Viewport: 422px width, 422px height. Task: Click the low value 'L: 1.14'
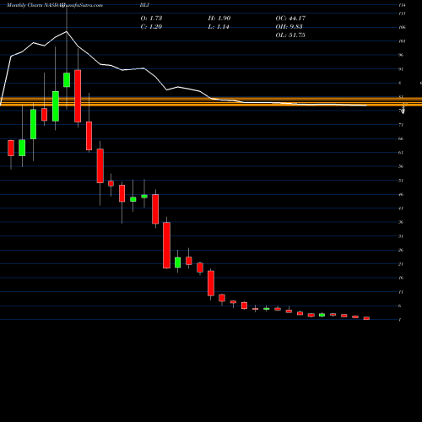tap(219, 27)
